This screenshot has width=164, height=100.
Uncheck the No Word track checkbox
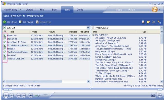(5, 55)
